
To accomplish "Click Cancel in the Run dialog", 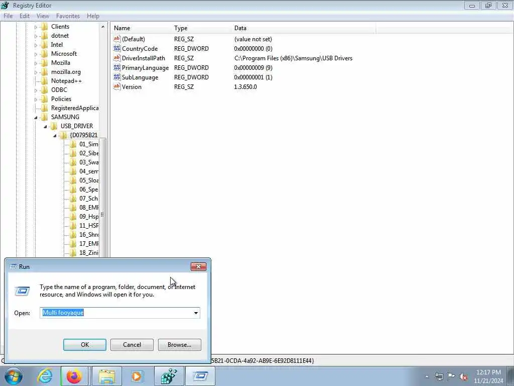I will (x=132, y=345).
